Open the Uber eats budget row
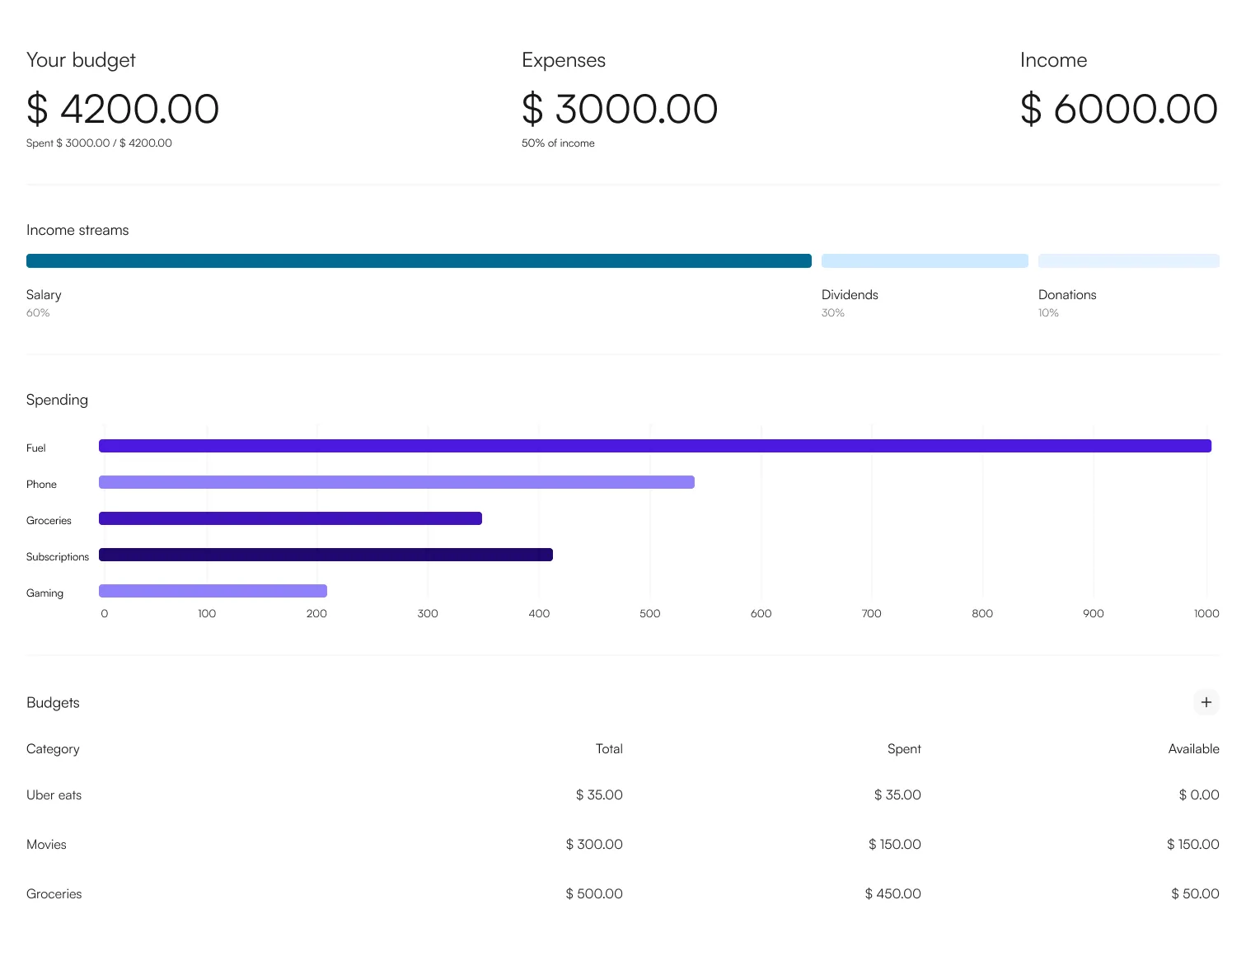1246x956 pixels. pos(54,795)
